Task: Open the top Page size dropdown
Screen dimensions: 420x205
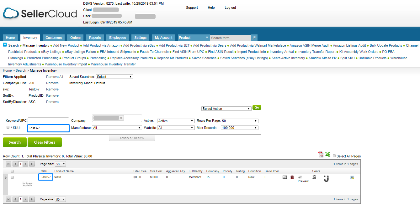Action: pos(61,164)
